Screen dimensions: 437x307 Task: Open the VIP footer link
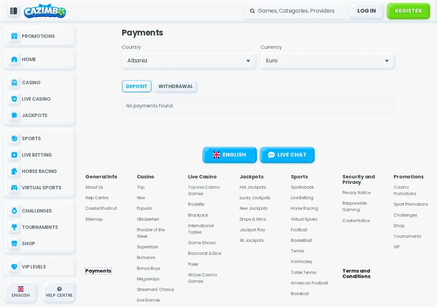tap(396, 247)
